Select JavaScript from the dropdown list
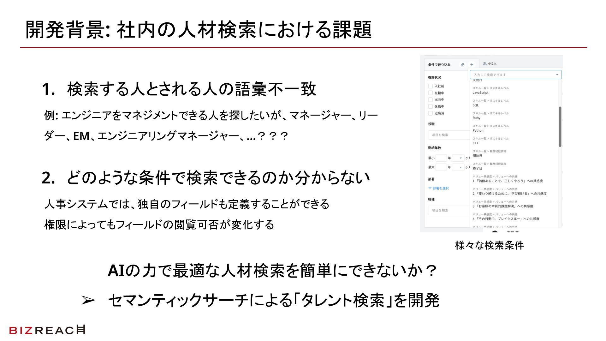 (480, 93)
